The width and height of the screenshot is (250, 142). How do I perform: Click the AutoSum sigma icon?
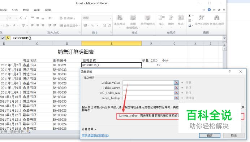coord(190,15)
